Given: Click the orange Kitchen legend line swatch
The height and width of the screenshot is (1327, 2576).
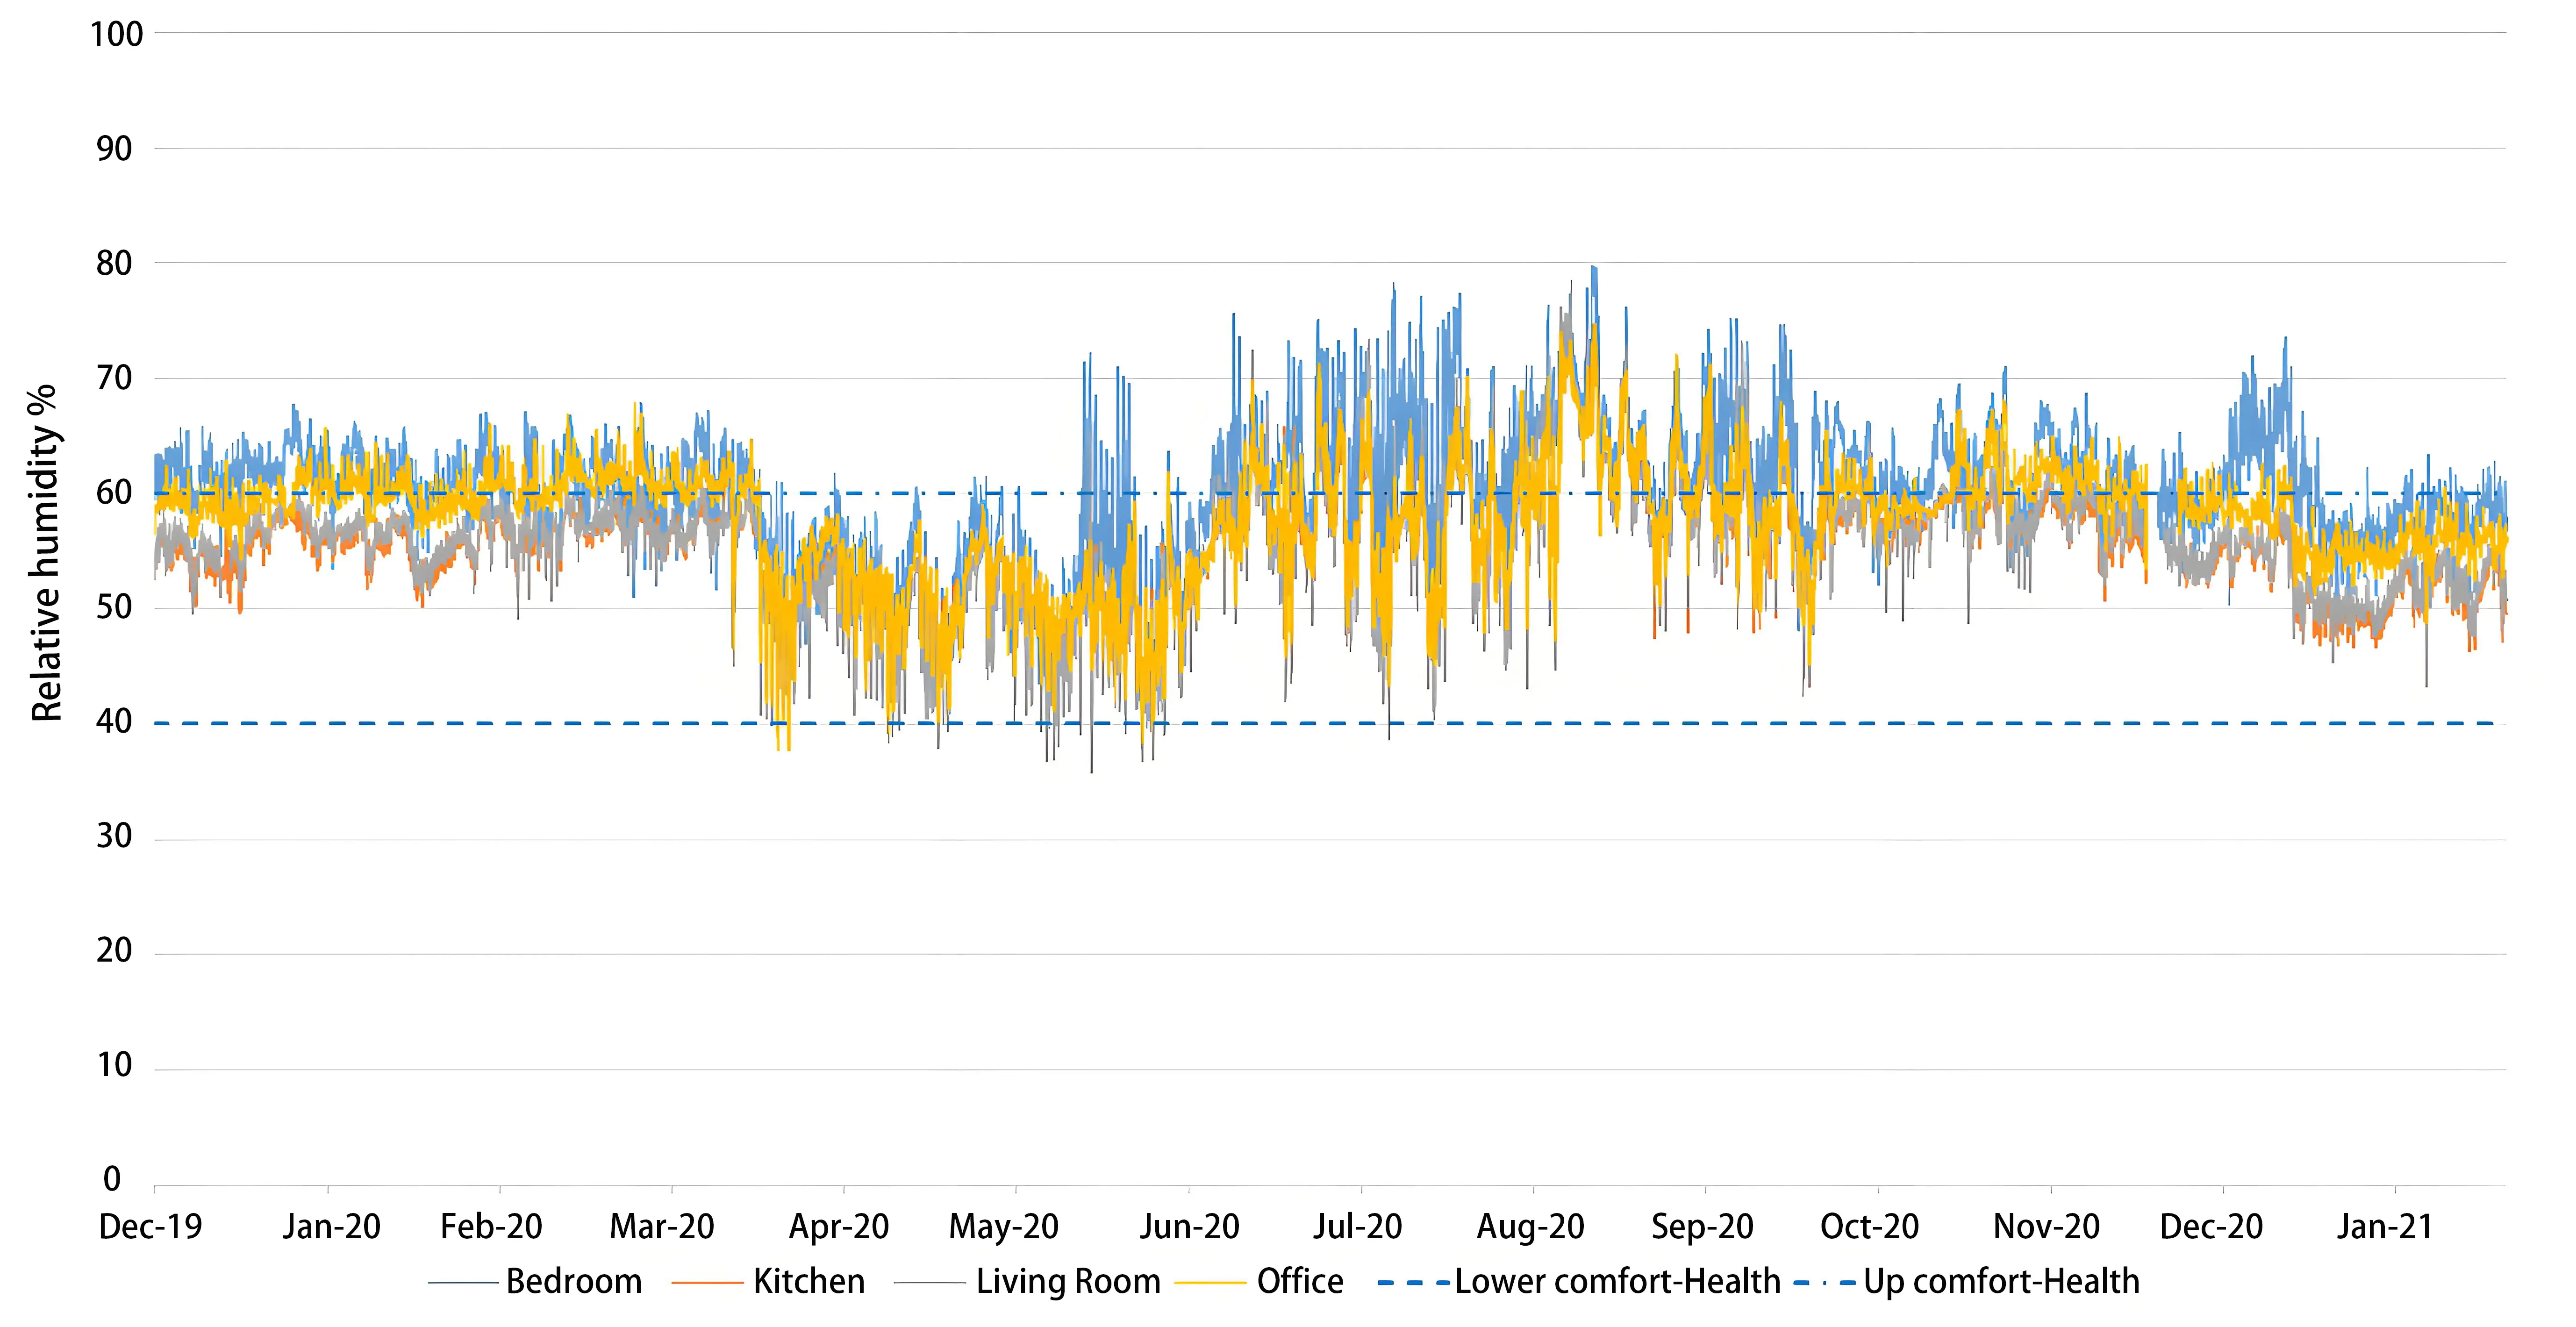Looking at the screenshot, I should 708,1283.
